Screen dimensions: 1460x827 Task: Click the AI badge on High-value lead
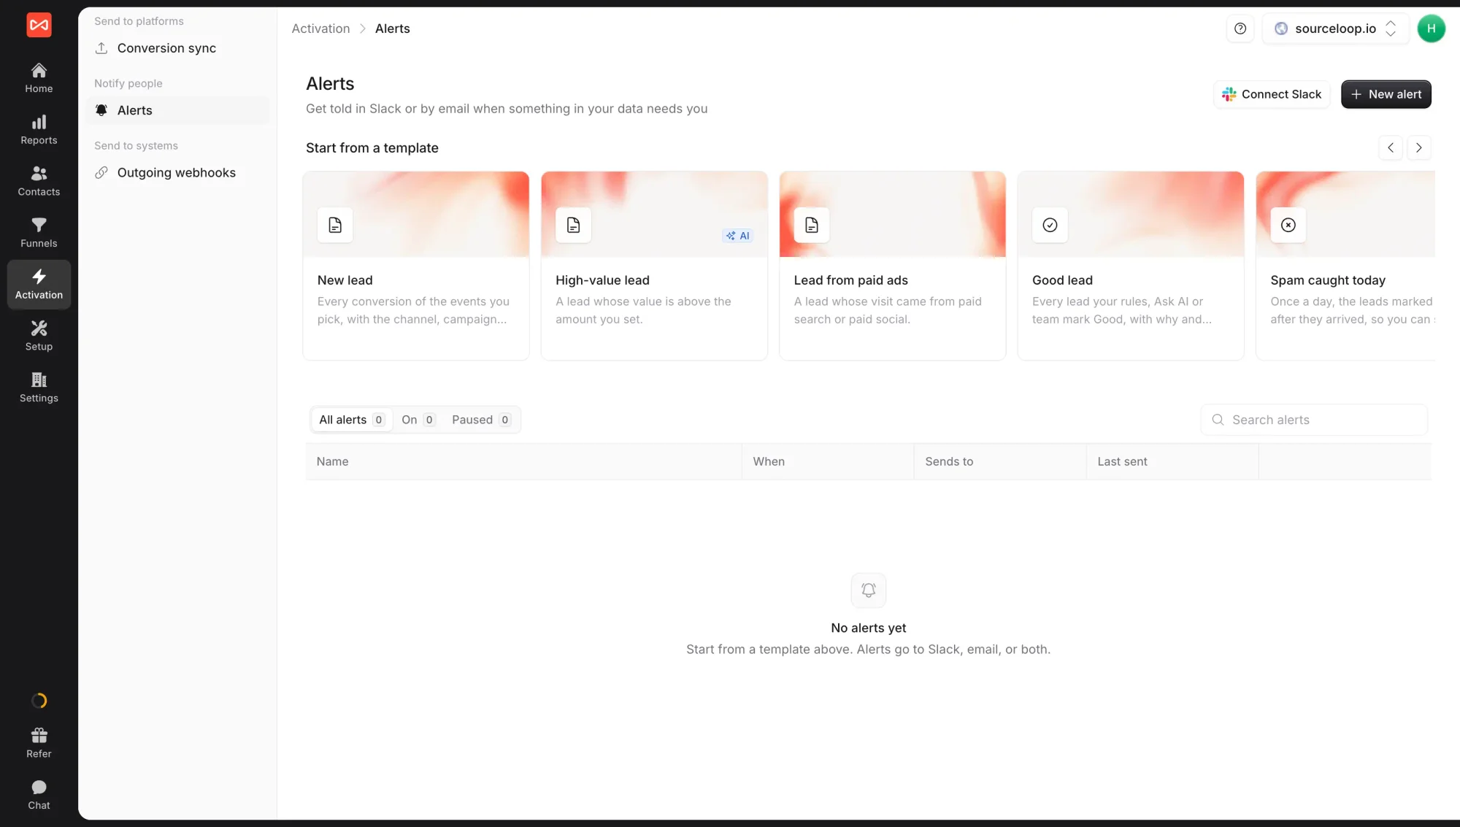point(737,236)
